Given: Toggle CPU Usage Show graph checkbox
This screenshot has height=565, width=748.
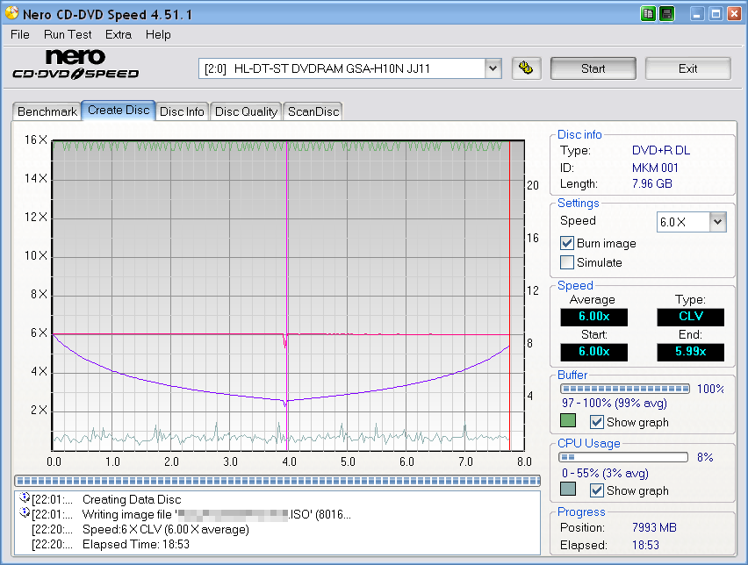Looking at the screenshot, I should tap(597, 490).
